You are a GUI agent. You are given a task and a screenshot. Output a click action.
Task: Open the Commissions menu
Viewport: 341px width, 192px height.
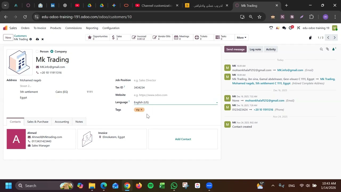click(74, 28)
